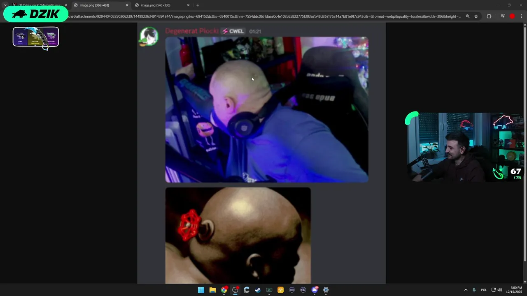Open Steam from the taskbar

258,290
